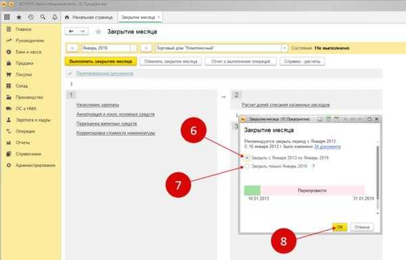Open Склад section in sidebar
The image size is (406, 260).
tap(22, 86)
